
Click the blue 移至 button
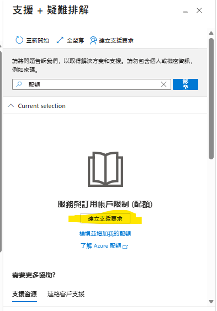click(186, 84)
